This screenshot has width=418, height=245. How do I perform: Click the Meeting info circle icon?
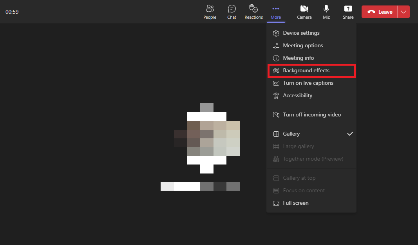pos(276,58)
